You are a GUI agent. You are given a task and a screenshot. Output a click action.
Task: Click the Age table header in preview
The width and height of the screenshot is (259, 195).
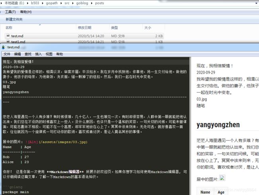pos(221,192)
